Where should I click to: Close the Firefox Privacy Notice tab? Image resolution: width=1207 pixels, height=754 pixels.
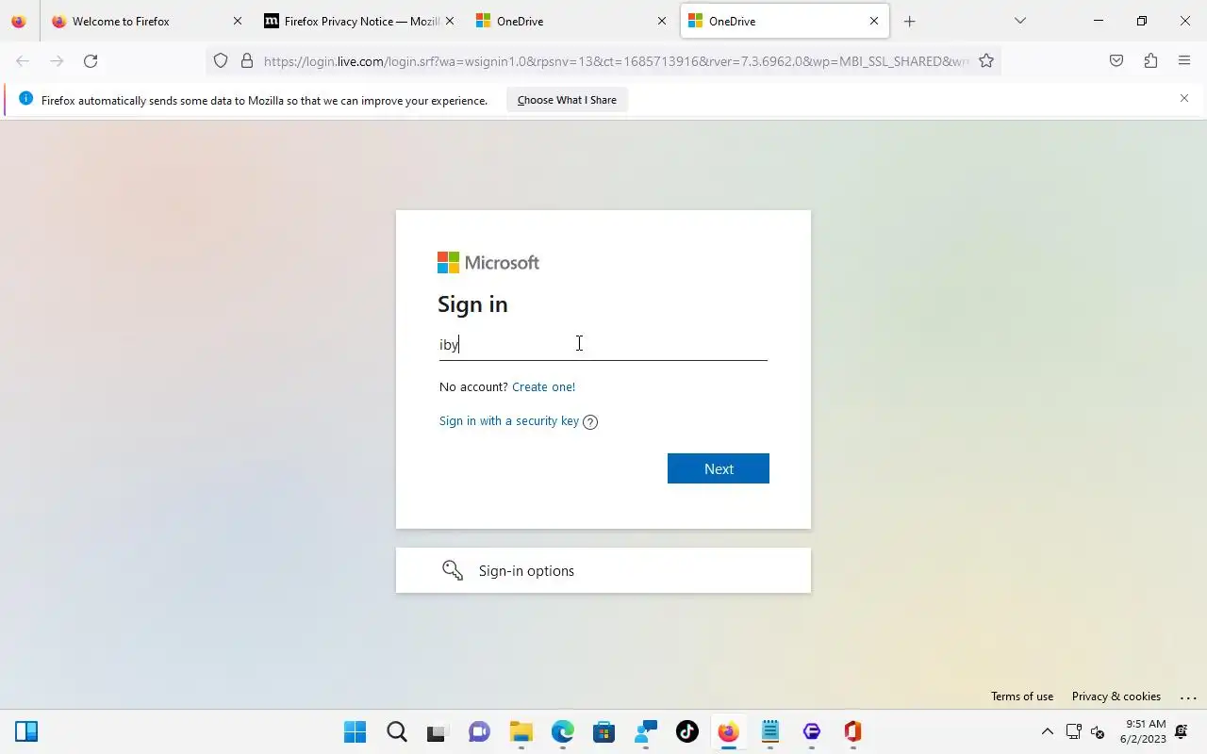click(x=449, y=21)
